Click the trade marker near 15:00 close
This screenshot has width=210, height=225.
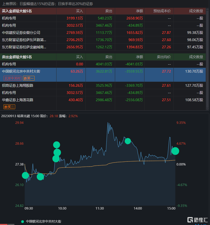click(175, 151)
